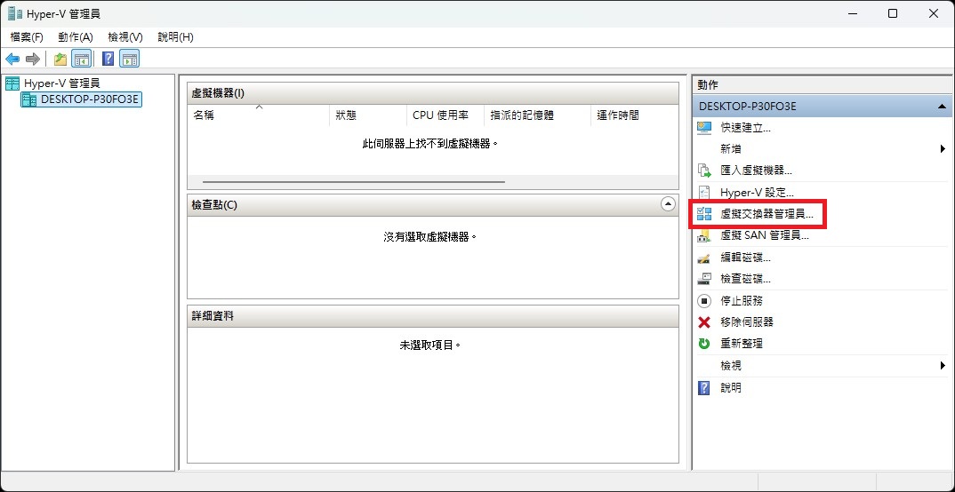The image size is (955, 492).
Task: Sort by the 名稱 column header
Action: [258, 115]
